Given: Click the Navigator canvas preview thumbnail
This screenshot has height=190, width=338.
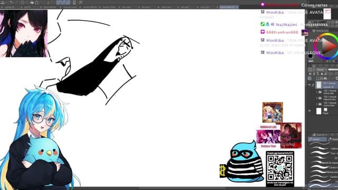Looking at the screenshot, I should [327, 14].
